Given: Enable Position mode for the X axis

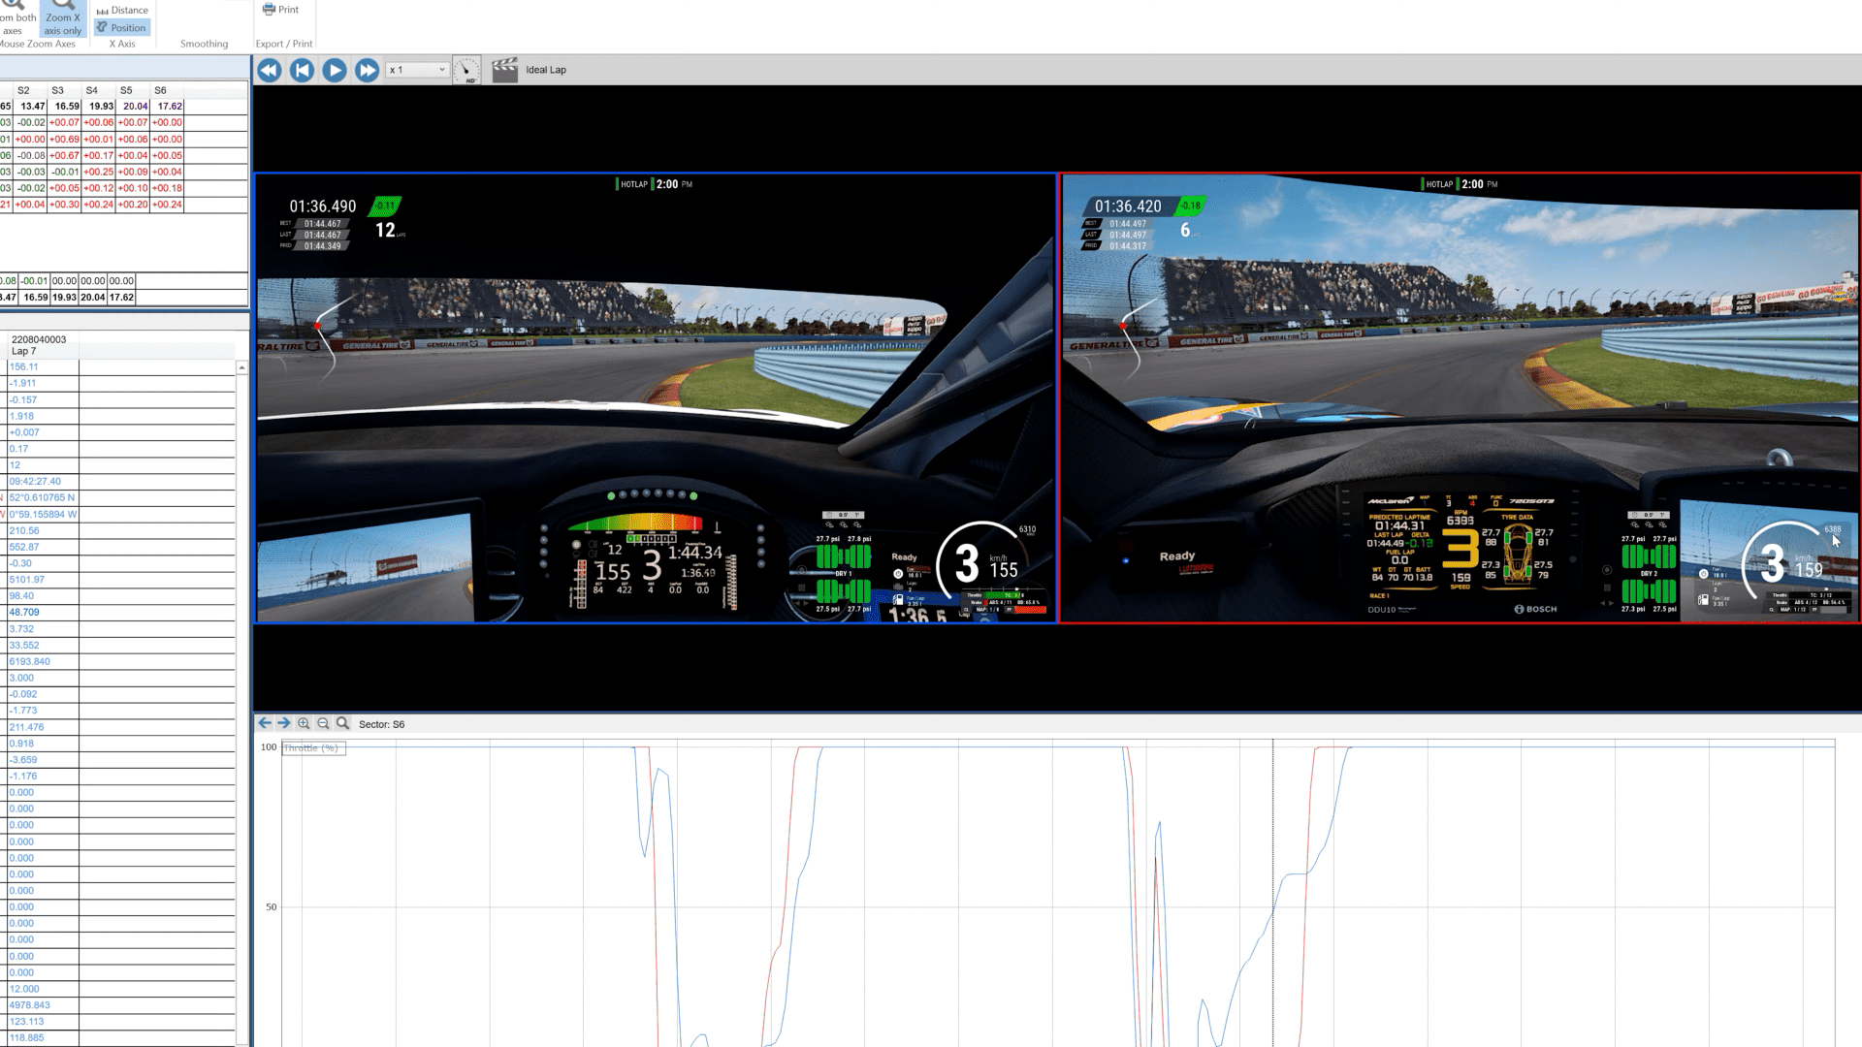Looking at the screenshot, I should coord(122,27).
